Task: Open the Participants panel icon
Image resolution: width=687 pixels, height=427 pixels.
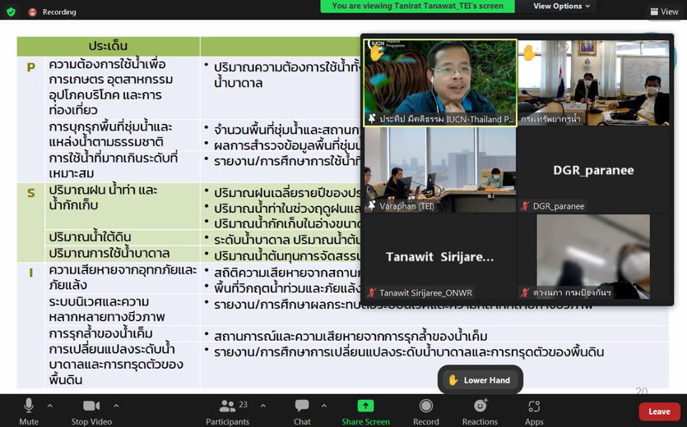Action: (x=227, y=406)
